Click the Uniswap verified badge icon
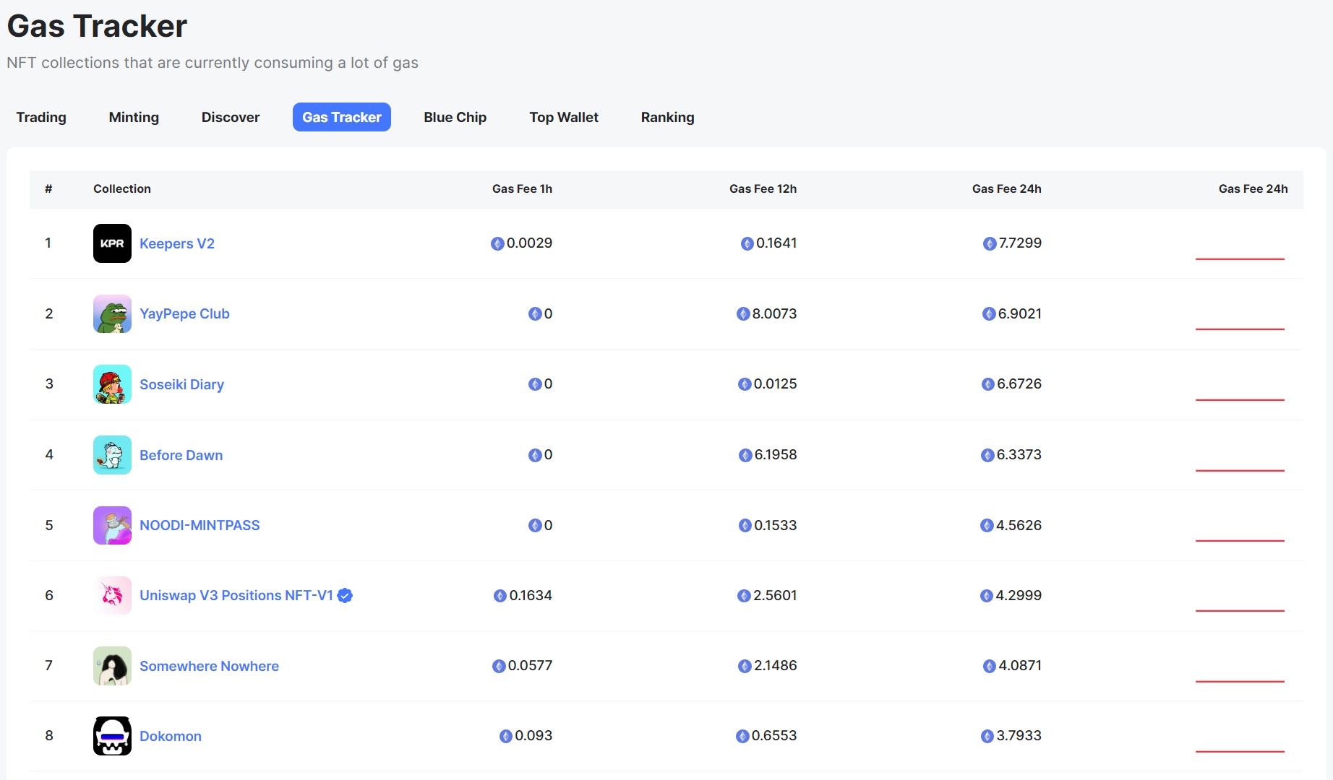 (346, 596)
